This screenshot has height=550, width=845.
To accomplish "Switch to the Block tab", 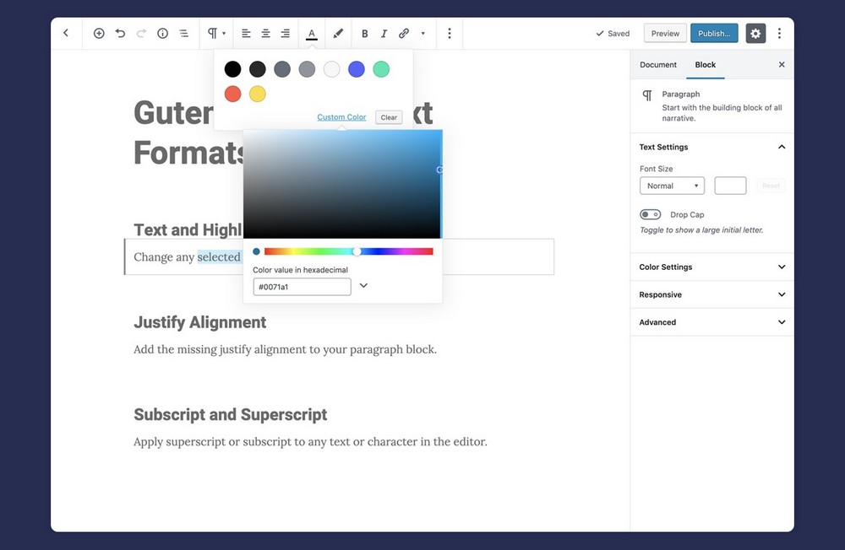I will click(705, 65).
